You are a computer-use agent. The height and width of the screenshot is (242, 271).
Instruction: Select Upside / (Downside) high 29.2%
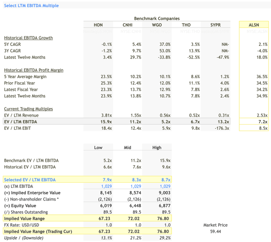(165, 238)
